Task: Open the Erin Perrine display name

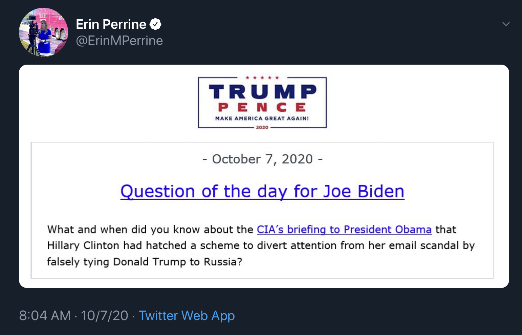Action: pos(111,24)
